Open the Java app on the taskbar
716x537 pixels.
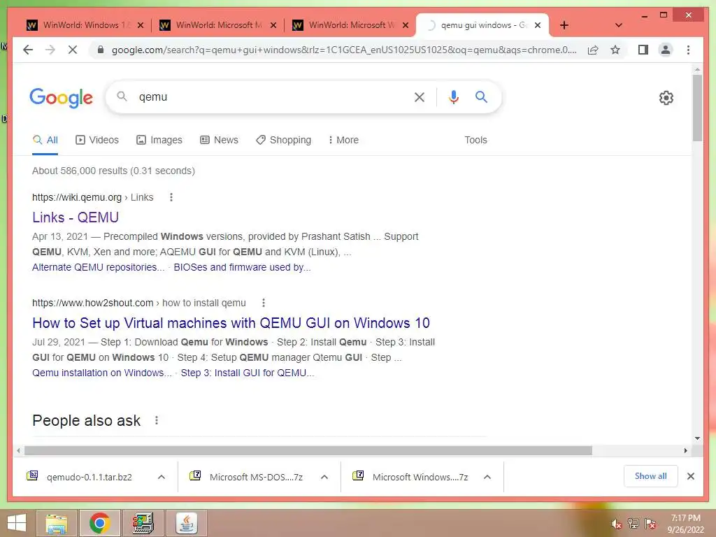click(187, 523)
